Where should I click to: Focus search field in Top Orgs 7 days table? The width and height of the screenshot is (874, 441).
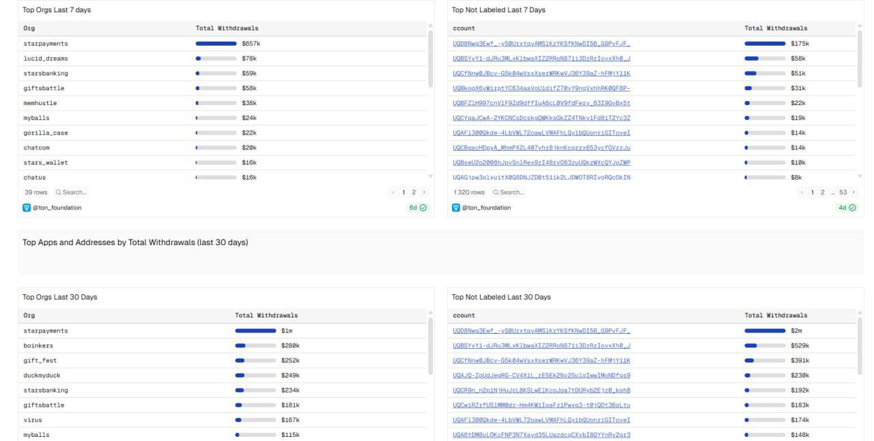coord(74,193)
